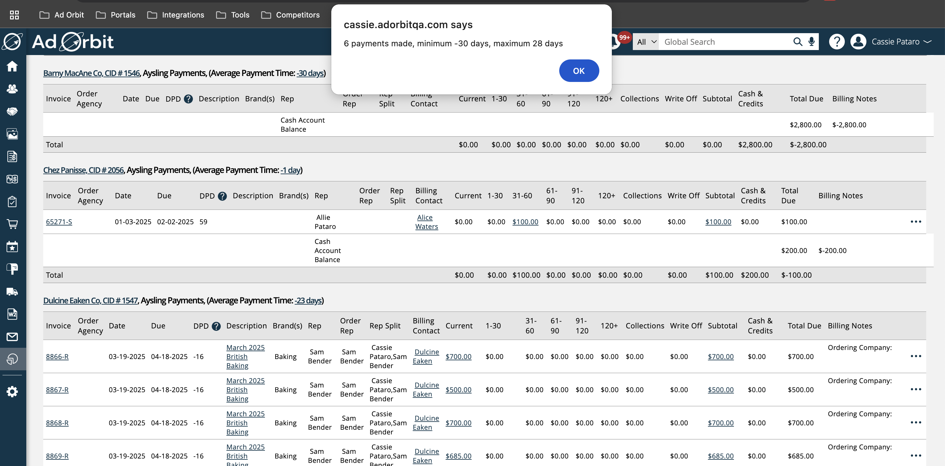945x466 pixels.
Task: Open the starred calendar icon in sidebar
Action: coord(13,246)
